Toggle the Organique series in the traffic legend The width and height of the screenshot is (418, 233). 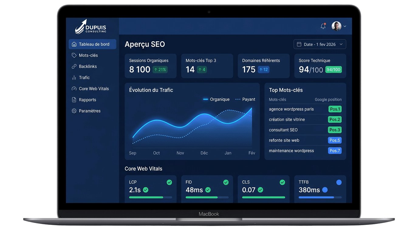pyautogui.click(x=216, y=99)
